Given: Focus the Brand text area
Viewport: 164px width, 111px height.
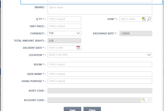Looking at the screenshot, I should click(100, 10).
